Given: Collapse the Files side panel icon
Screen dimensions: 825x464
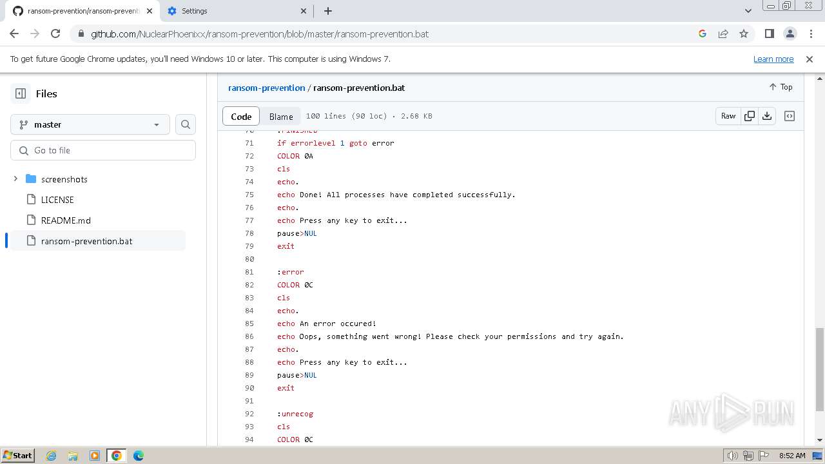Looking at the screenshot, I should point(21,93).
